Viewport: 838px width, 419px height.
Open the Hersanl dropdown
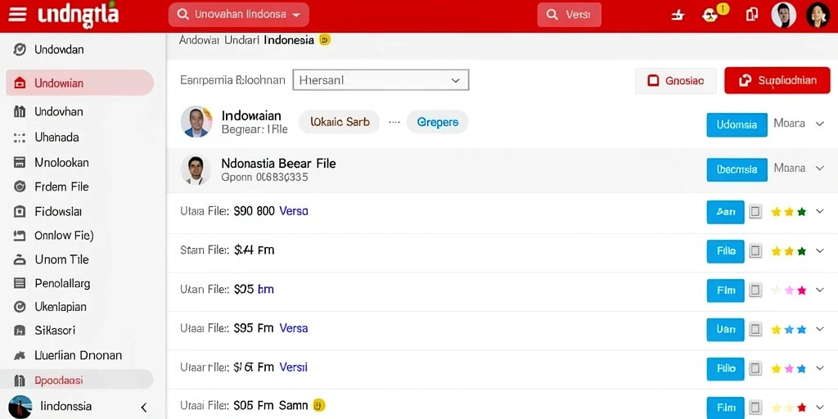tap(381, 80)
